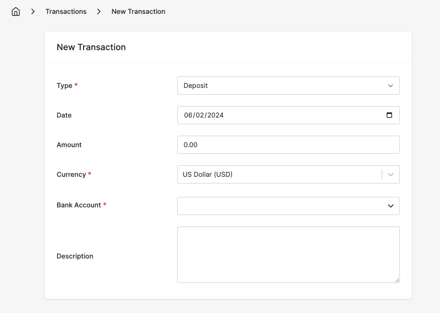Click the chevron before New Transaction
This screenshot has height=313, width=440.
98,11
